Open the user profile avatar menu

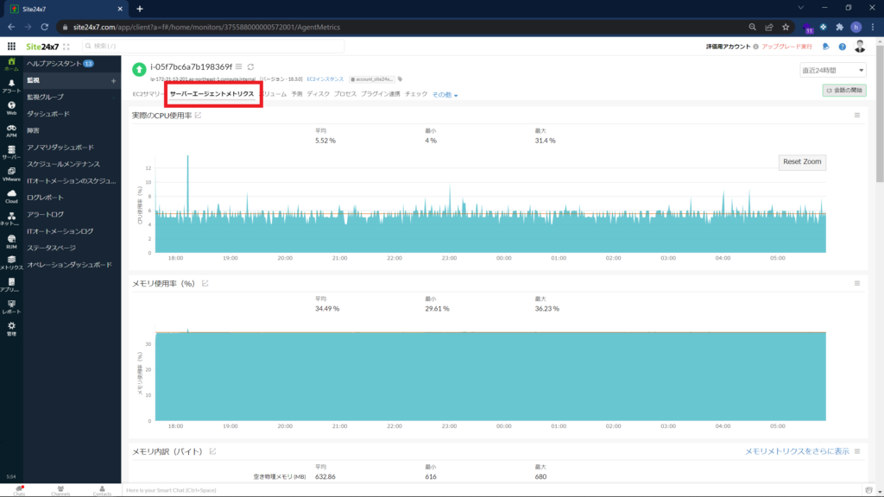pos(860,48)
